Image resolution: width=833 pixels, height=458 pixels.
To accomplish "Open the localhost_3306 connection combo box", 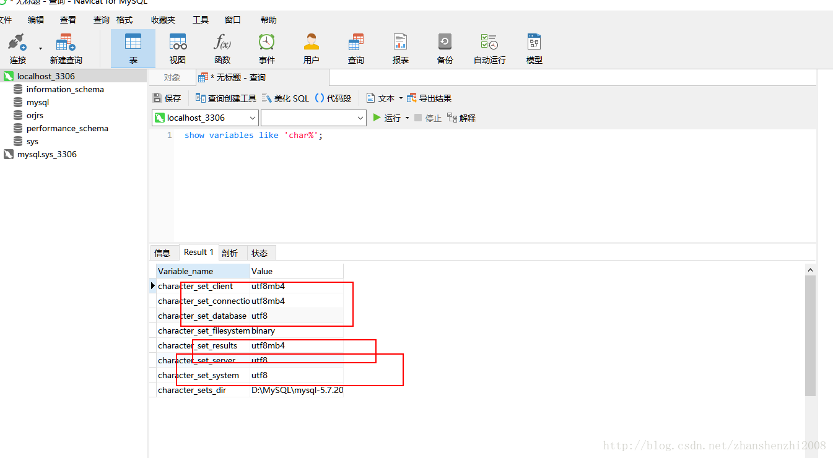I will (x=205, y=118).
